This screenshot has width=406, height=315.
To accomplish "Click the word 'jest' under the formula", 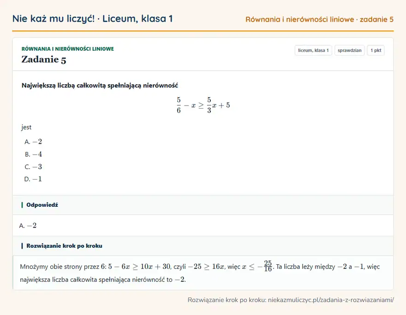I will tap(26, 127).
